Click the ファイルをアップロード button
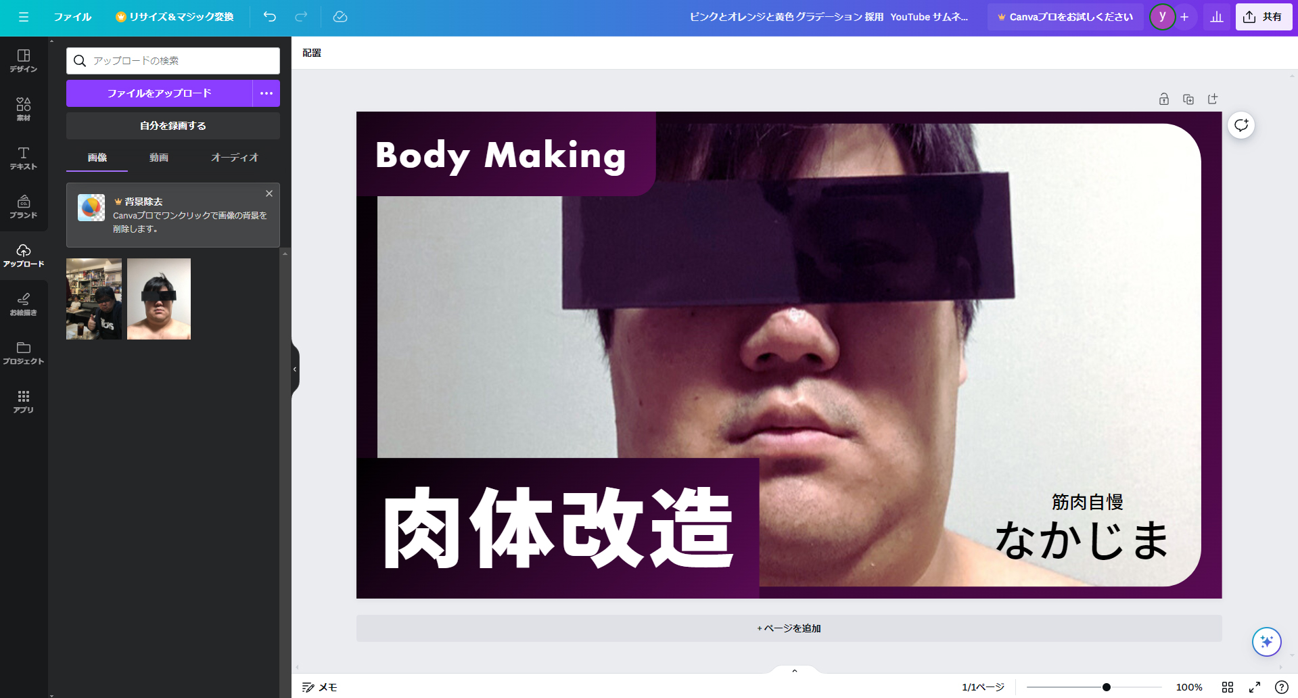The height and width of the screenshot is (698, 1298). click(160, 93)
